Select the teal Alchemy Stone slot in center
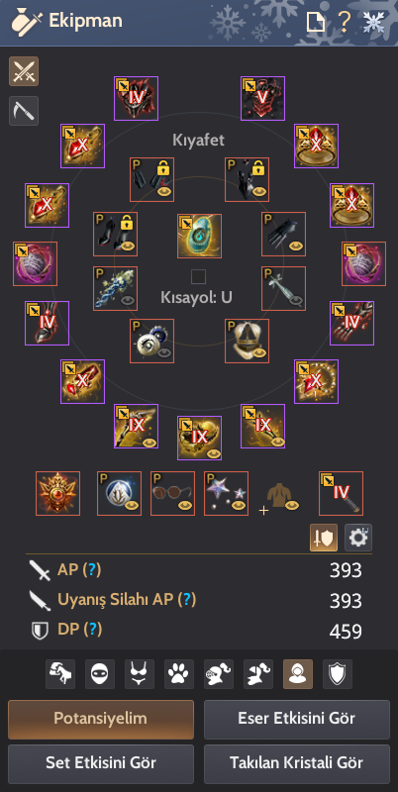Viewport: 398px width, 792px height. [x=199, y=236]
